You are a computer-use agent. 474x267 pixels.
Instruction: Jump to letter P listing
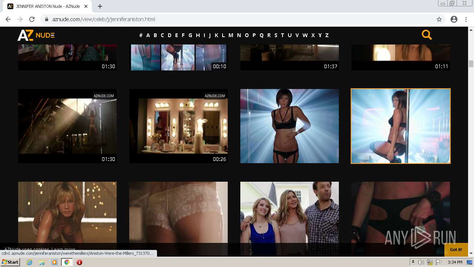coord(254,35)
